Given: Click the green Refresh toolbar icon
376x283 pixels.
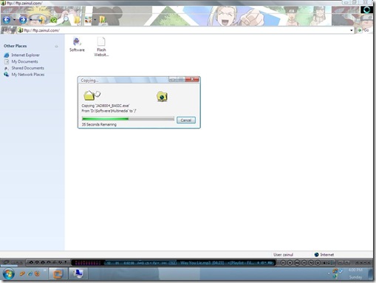Looking at the screenshot, I should [53, 20].
